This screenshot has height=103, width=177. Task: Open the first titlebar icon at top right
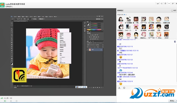pos(158,4)
